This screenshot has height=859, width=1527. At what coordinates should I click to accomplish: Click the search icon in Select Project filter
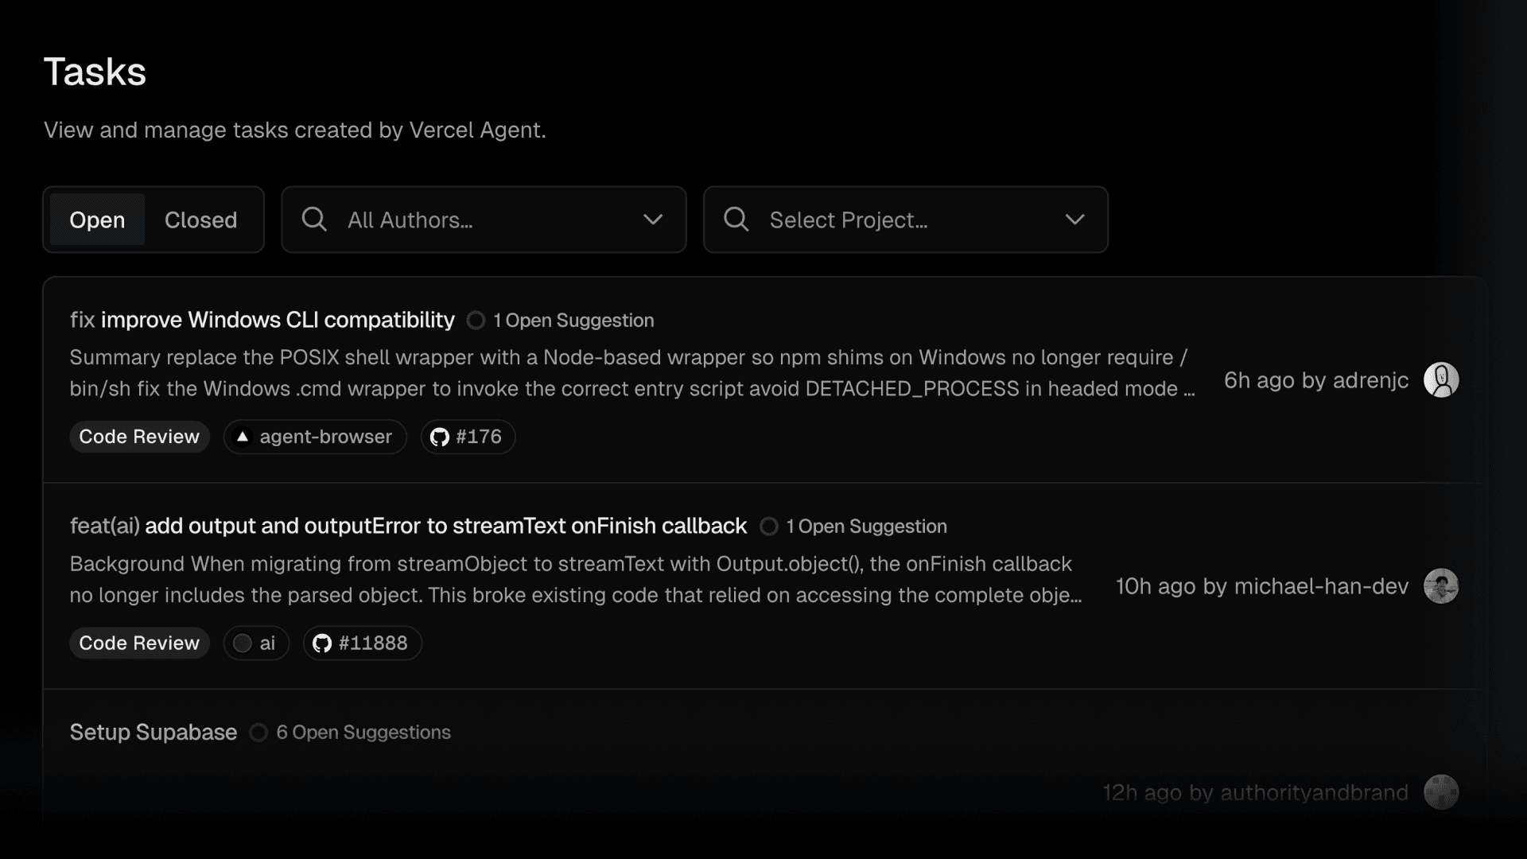pos(736,220)
